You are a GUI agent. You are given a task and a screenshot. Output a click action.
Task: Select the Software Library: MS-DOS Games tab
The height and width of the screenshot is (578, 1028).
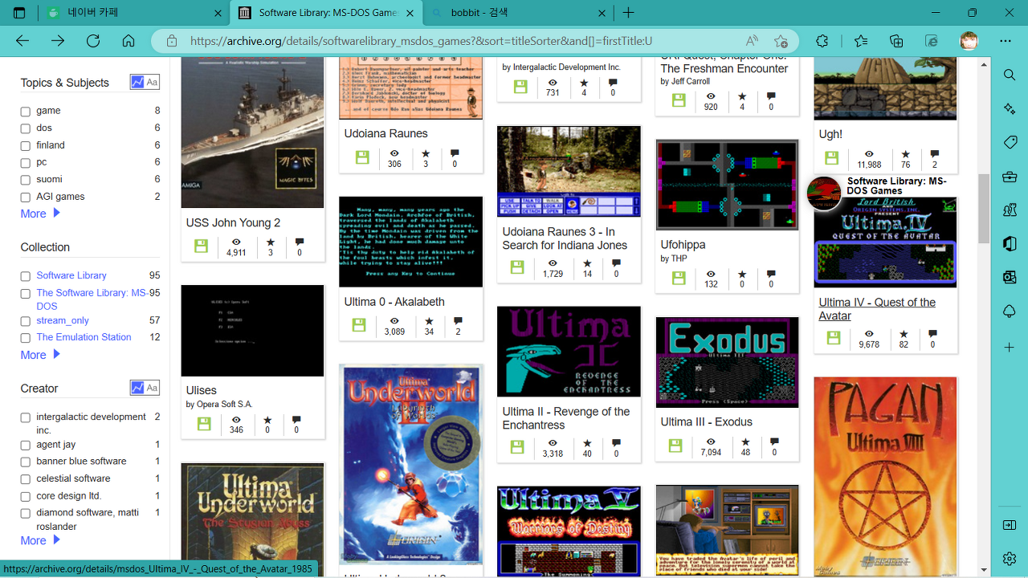point(325,13)
